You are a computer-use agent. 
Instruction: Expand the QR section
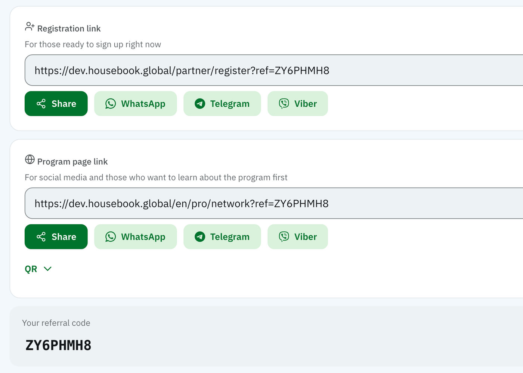[x=38, y=269]
